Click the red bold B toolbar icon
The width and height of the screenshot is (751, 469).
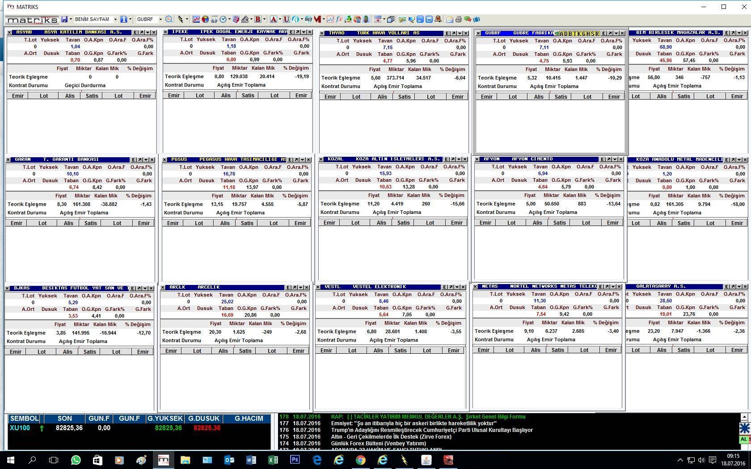257,19
